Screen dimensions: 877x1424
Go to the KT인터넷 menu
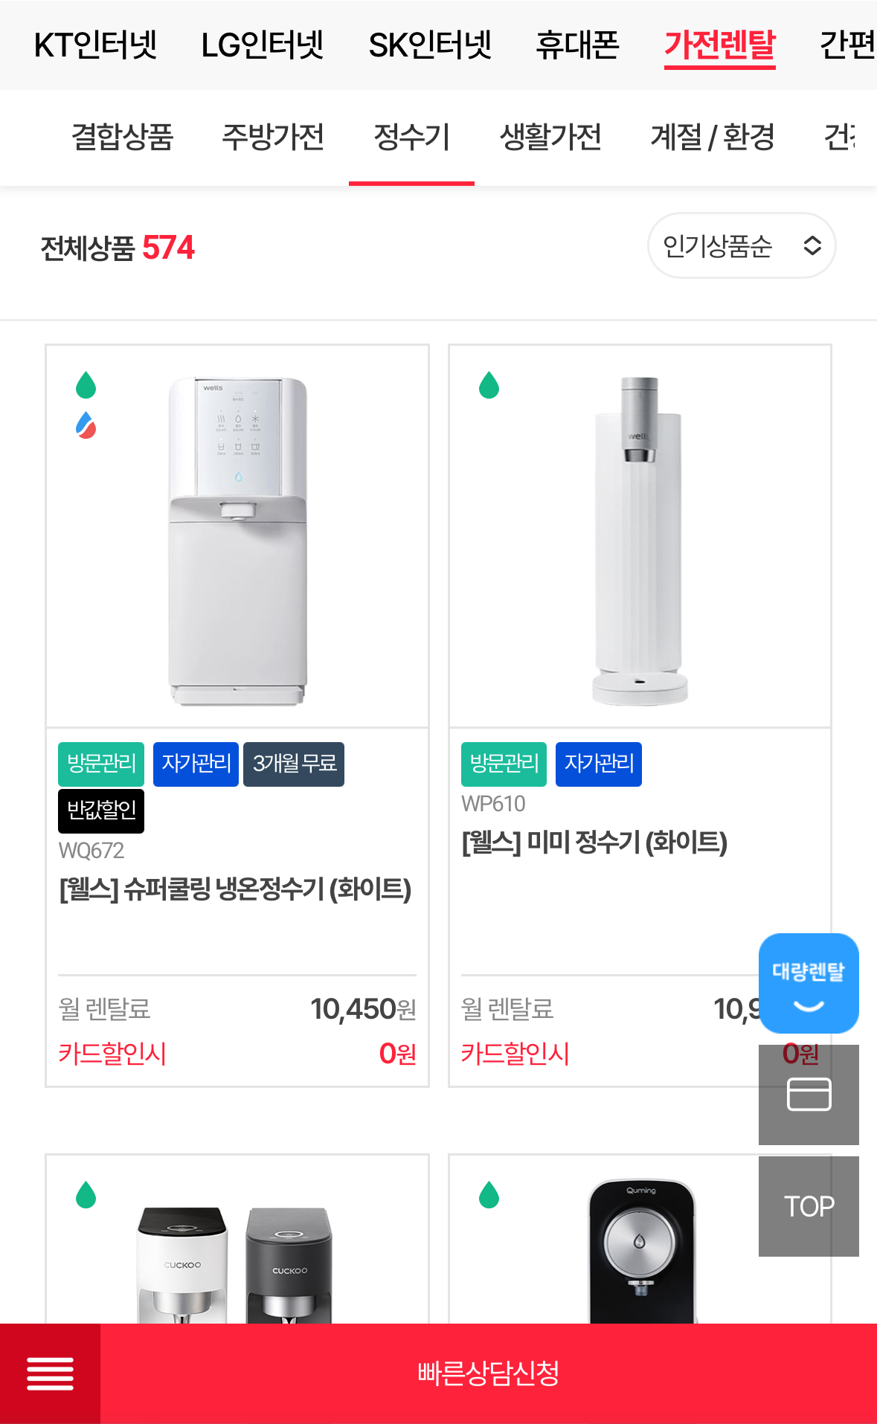coord(95,45)
